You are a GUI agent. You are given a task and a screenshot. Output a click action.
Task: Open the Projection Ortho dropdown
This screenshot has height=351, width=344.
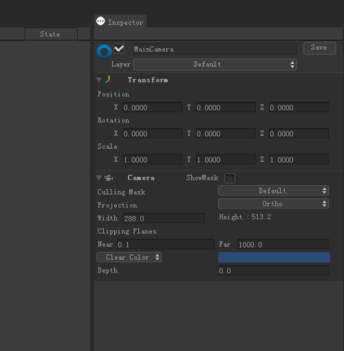(x=273, y=204)
